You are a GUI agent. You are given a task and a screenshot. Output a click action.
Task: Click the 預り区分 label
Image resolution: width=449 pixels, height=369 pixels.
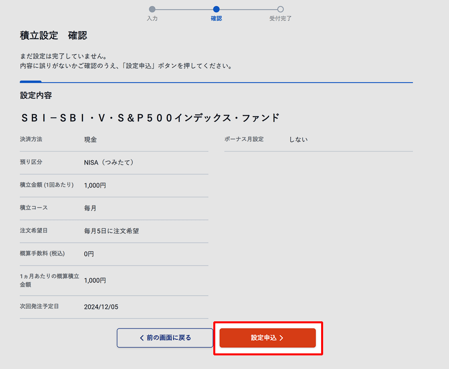31,162
